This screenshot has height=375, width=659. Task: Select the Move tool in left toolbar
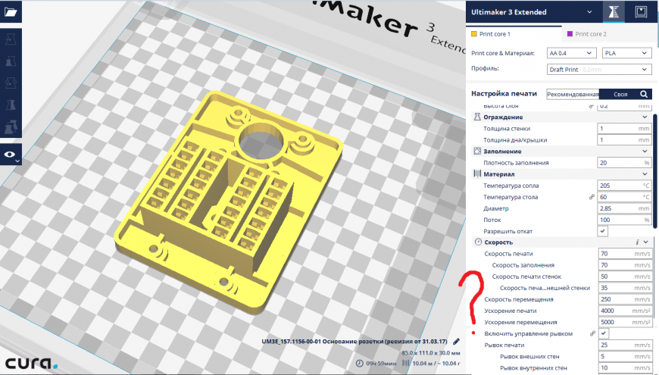(11, 40)
